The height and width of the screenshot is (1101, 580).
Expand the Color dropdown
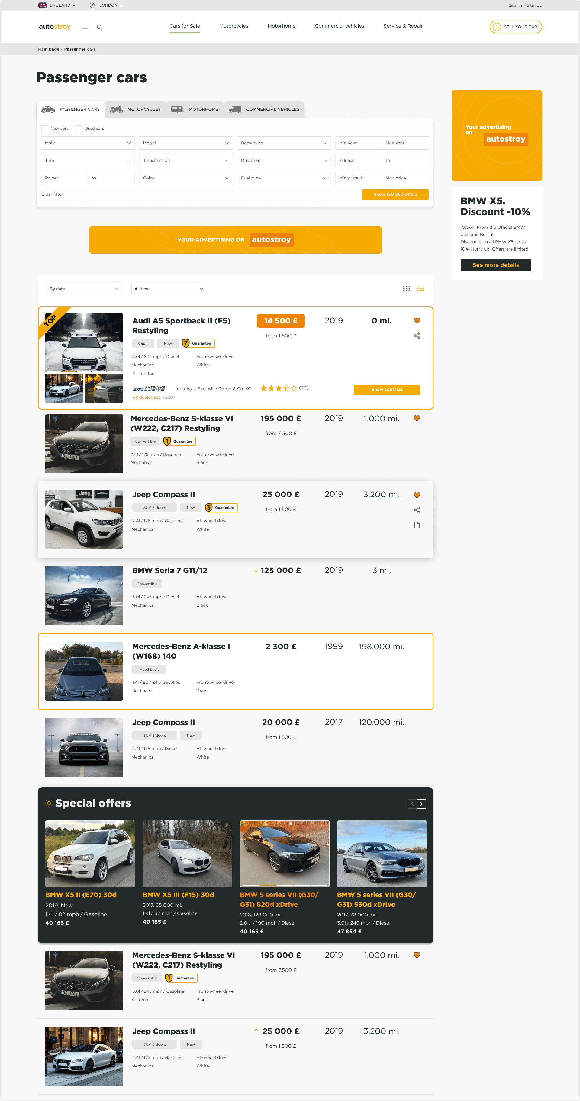[186, 178]
